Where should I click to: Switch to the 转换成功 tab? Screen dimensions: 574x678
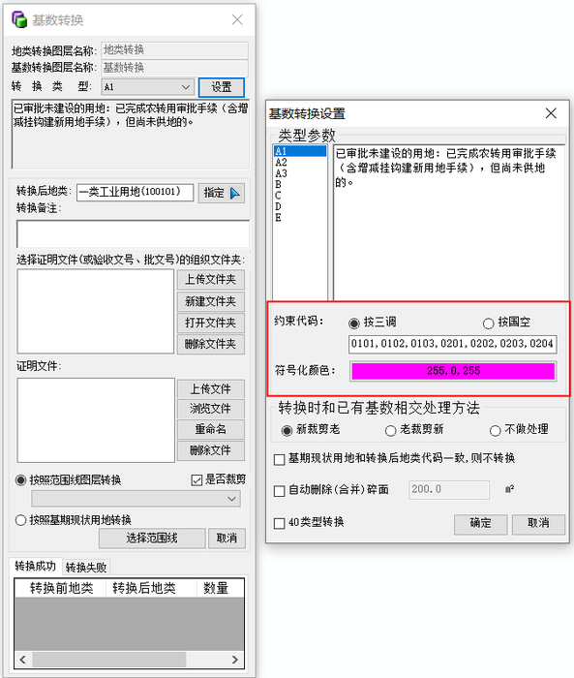(x=36, y=566)
